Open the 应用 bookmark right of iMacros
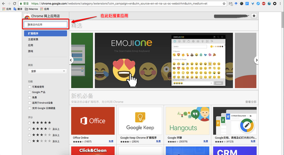 [x=45, y=9]
